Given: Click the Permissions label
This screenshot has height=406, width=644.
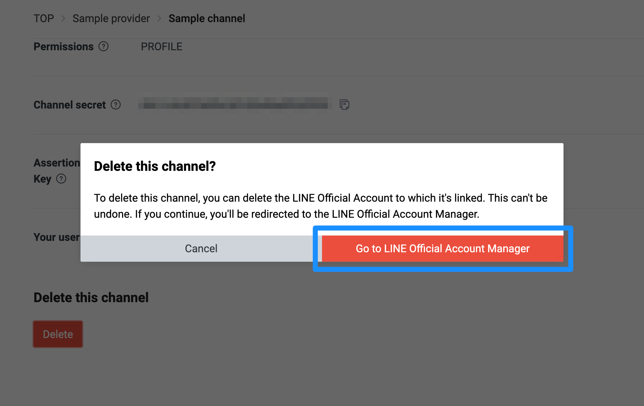Looking at the screenshot, I should (x=63, y=47).
